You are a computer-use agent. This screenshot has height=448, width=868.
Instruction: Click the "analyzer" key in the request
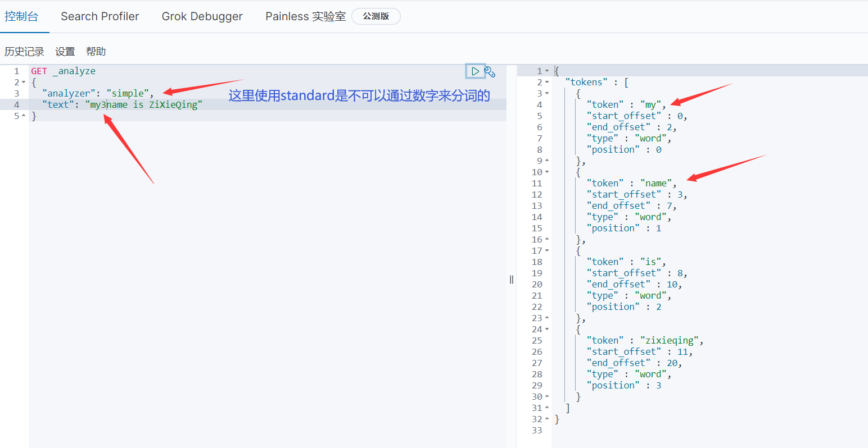(69, 93)
